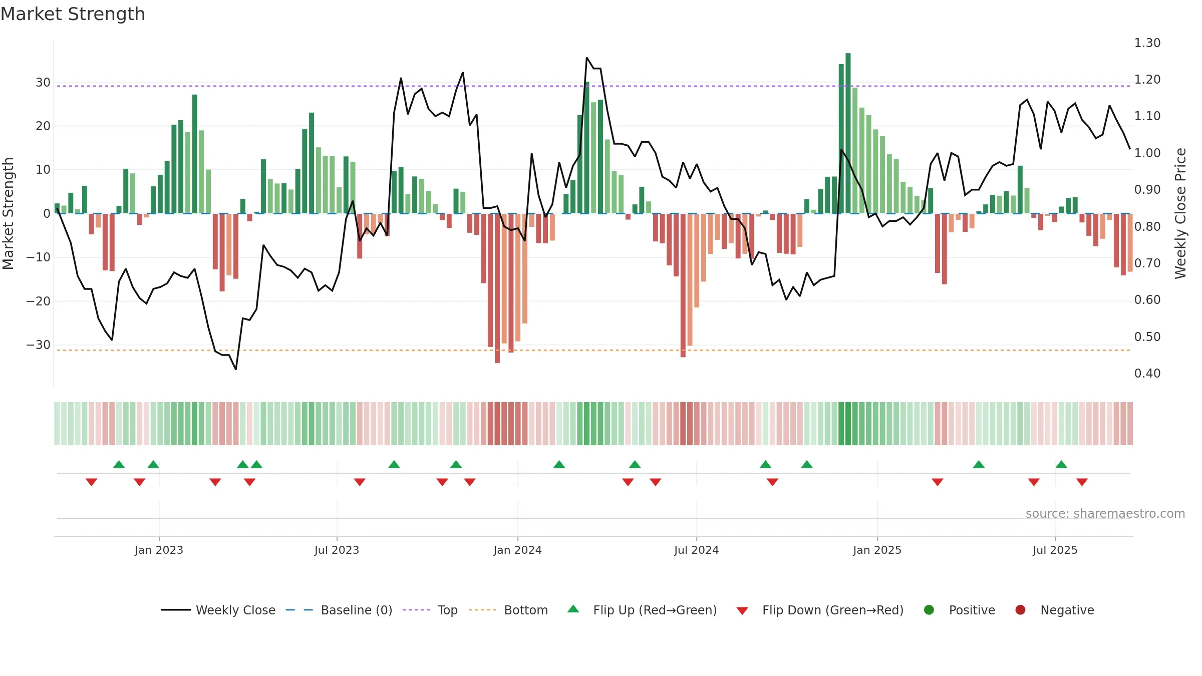
Task: Click the green triangle icon in legend
Action: tap(573, 609)
